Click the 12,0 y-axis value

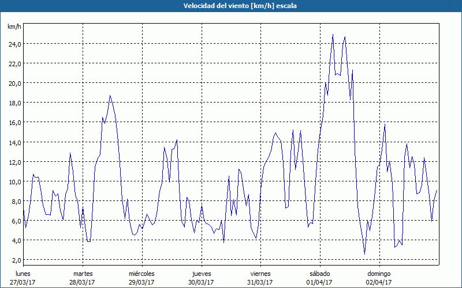coord(14,162)
